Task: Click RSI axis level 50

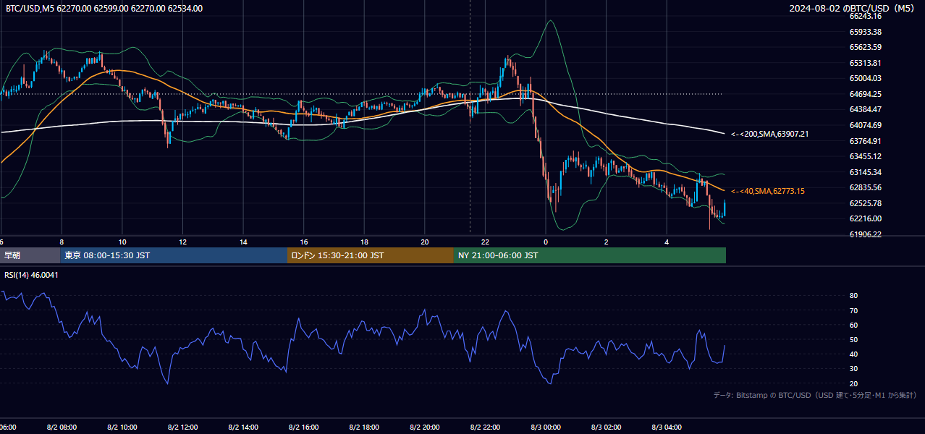Action: point(853,339)
